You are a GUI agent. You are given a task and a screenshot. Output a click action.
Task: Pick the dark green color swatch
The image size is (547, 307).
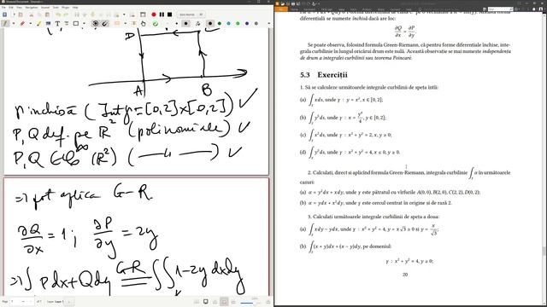coord(220,24)
